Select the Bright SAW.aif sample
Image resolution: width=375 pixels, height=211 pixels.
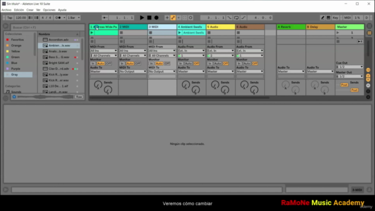pos(59,63)
